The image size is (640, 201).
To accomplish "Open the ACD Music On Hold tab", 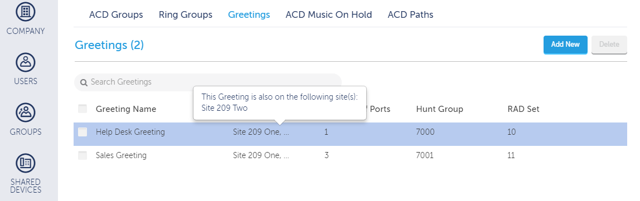I will [328, 14].
